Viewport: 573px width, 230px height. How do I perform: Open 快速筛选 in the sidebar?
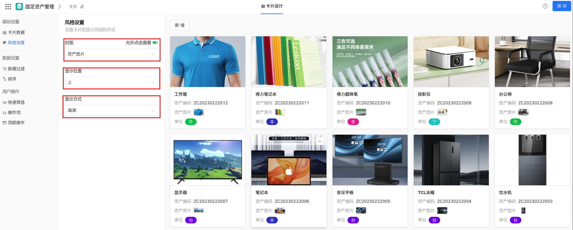pos(16,102)
